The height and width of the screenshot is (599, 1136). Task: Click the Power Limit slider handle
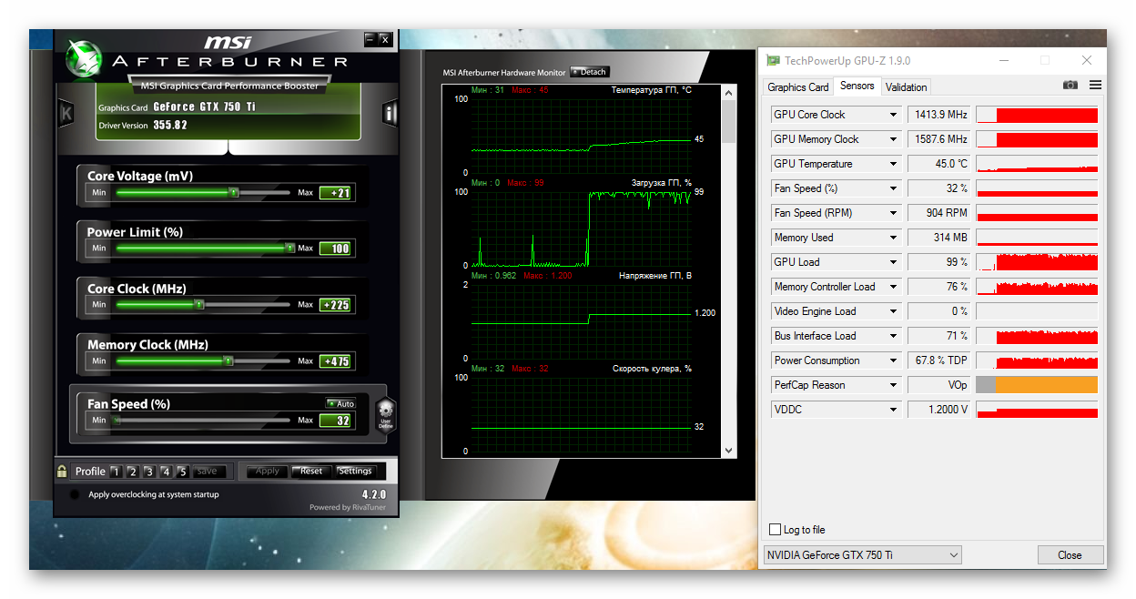(x=289, y=248)
